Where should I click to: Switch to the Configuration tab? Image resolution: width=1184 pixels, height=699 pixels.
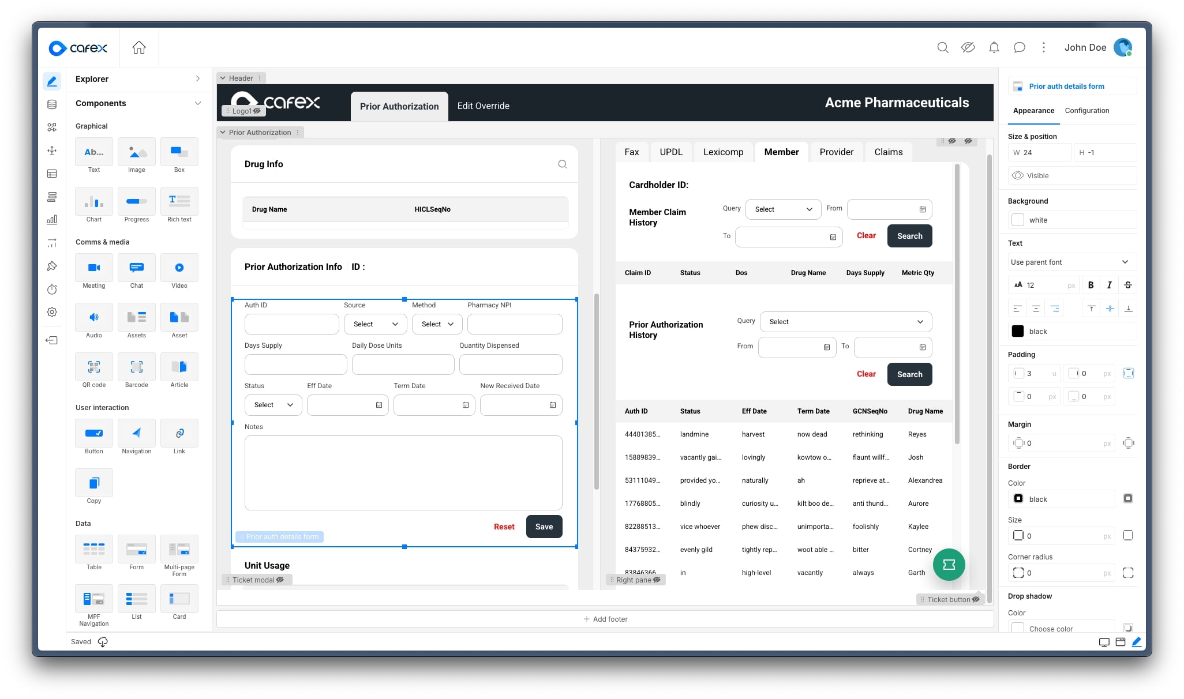point(1086,111)
